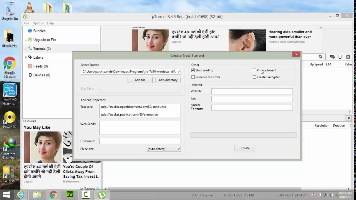Open the Hearing aids ad link
The image size is (356, 200).
[290, 34]
